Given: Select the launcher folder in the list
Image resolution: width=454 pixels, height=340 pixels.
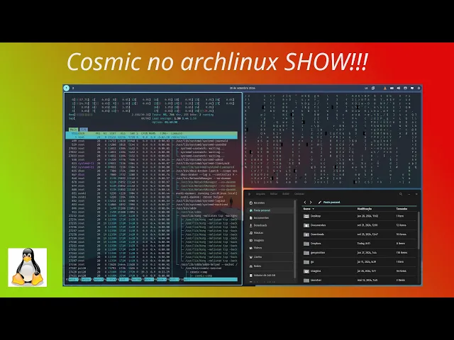Looking at the screenshot, I should click(x=360, y=280).
